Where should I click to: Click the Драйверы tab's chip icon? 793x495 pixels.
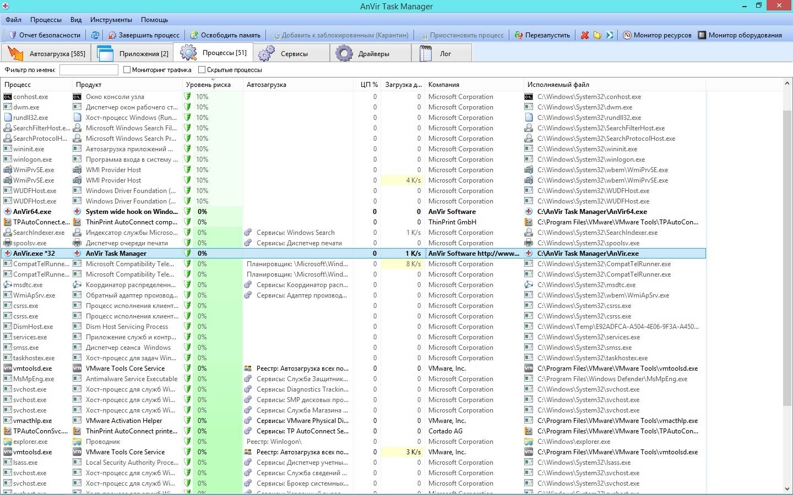[345, 53]
